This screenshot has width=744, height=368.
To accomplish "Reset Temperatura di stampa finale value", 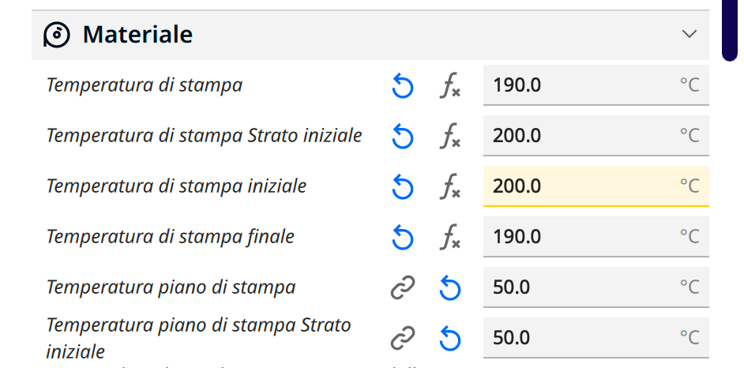I will coord(403,238).
